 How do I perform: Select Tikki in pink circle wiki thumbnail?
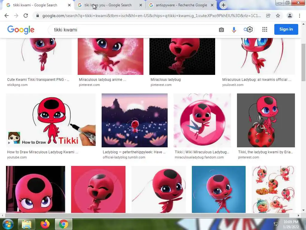(202, 120)
